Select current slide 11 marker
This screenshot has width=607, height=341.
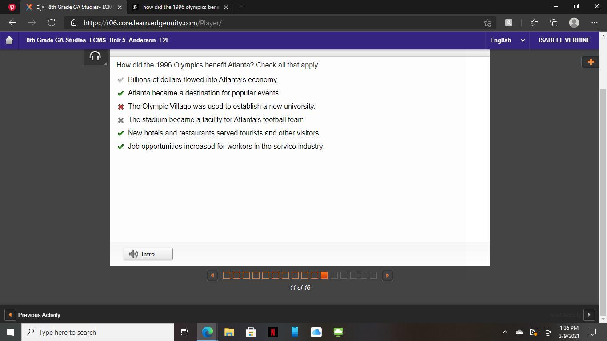click(x=324, y=275)
